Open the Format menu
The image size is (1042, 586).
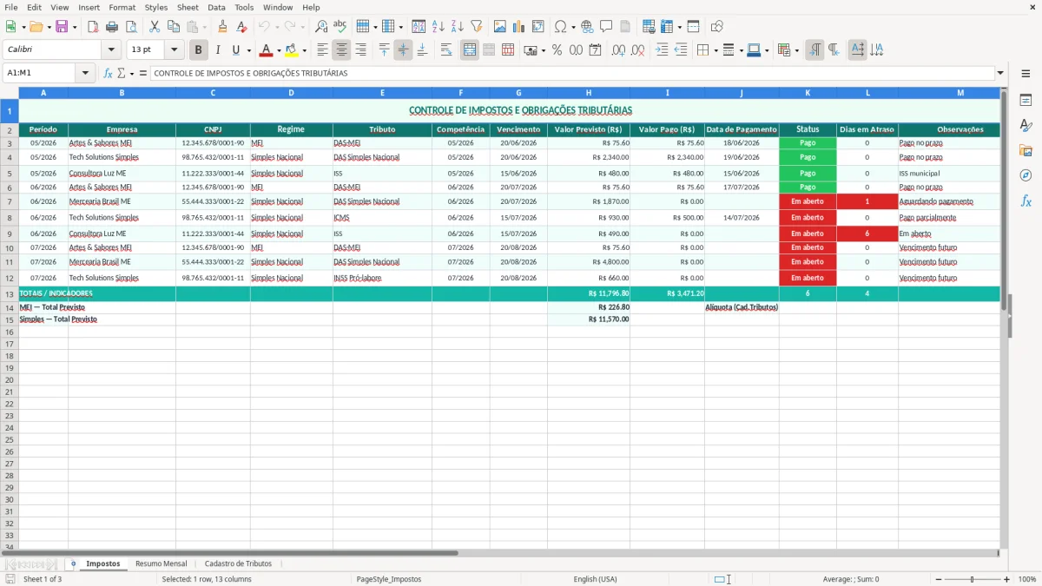122,7
